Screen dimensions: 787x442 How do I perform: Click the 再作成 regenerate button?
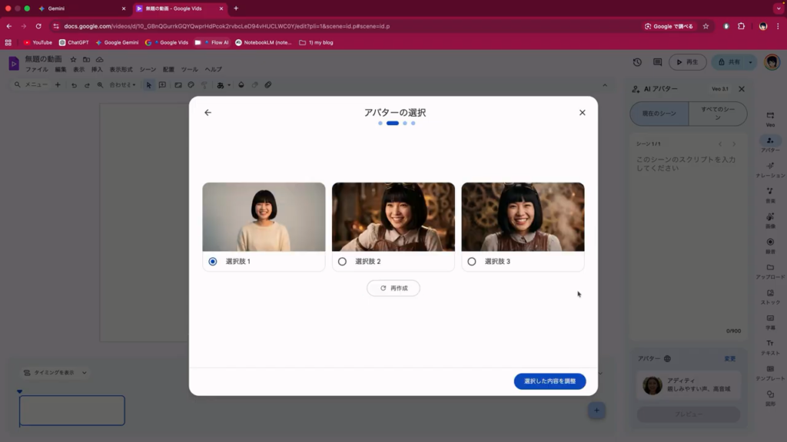click(393, 289)
